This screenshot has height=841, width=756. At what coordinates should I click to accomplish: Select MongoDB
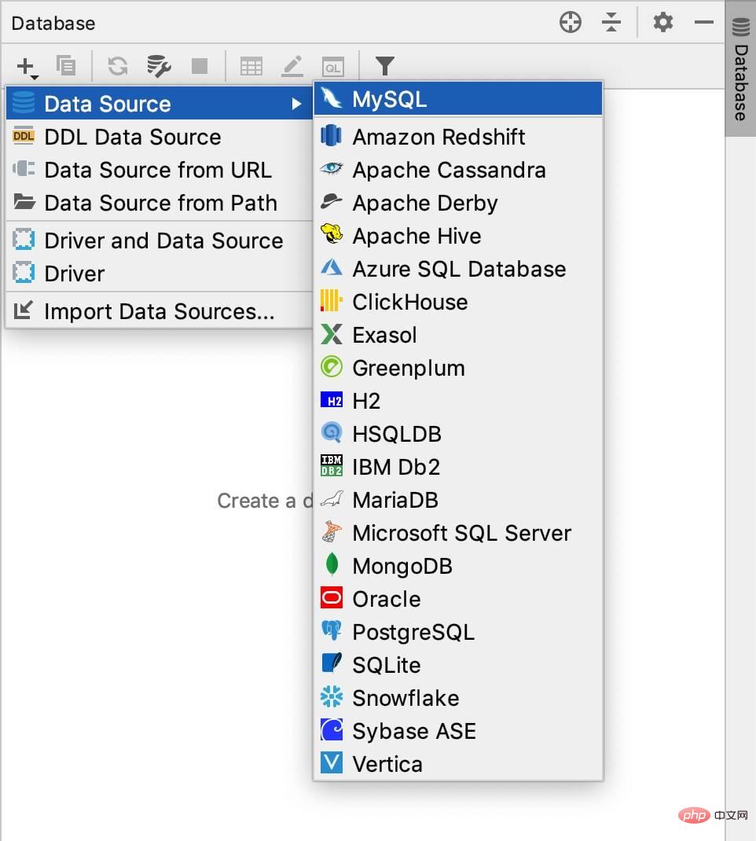458,567
